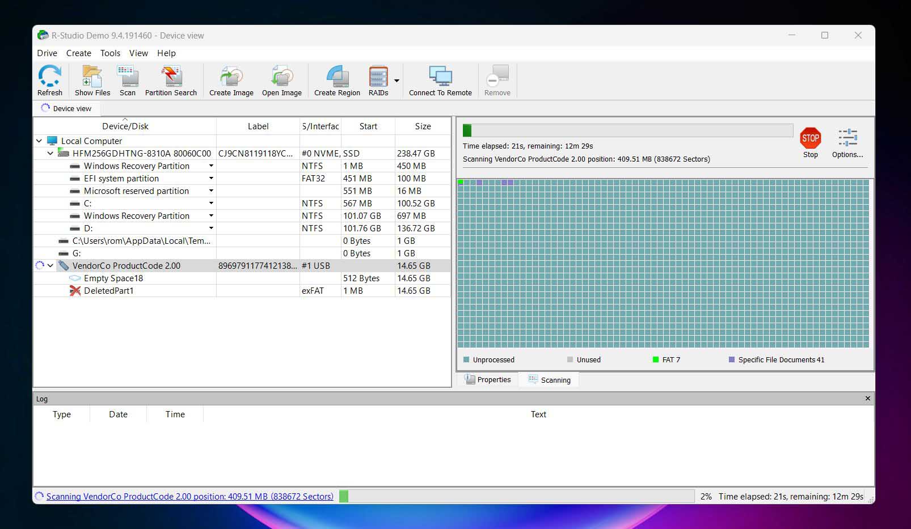Image resolution: width=911 pixels, height=529 pixels.
Task: Click the FAT 7 green legend swatch
Action: pyautogui.click(x=656, y=359)
